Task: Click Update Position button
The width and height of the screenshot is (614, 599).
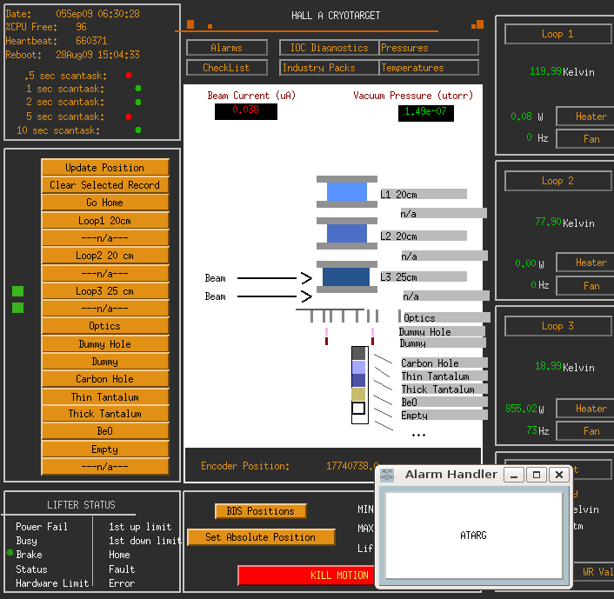Action: [x=105, y=168]
